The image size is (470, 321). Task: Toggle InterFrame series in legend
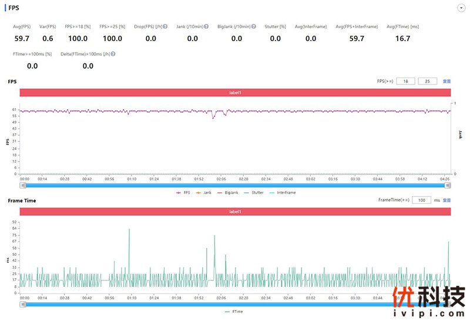pos(282,192)
